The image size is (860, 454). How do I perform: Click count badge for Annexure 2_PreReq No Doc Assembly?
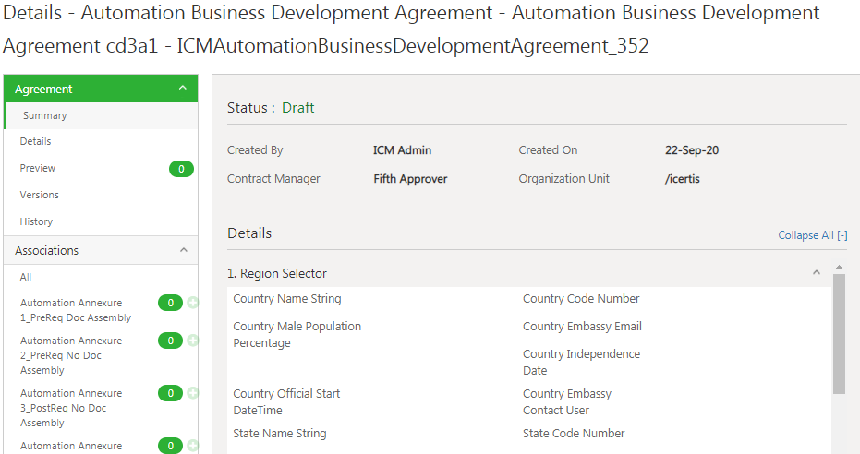(170, 340)
